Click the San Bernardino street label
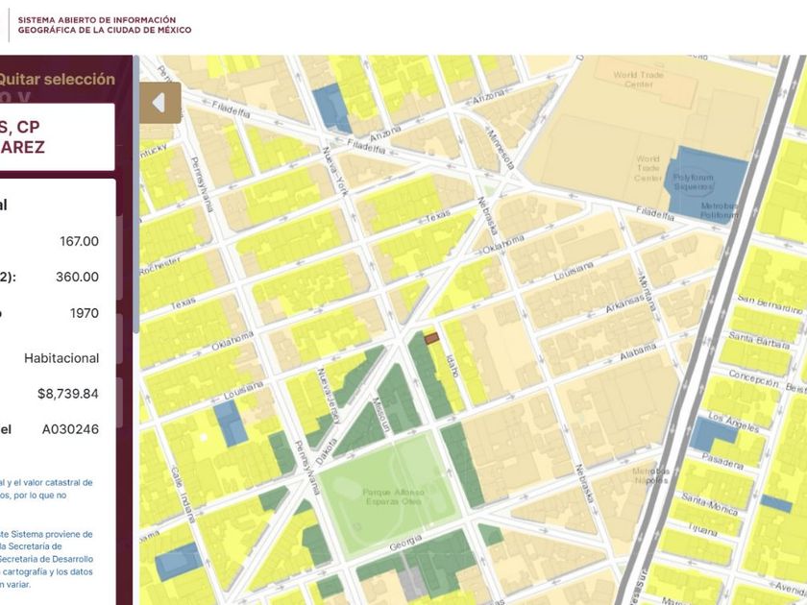The image size is (807, 605). [x=770, y=304]
